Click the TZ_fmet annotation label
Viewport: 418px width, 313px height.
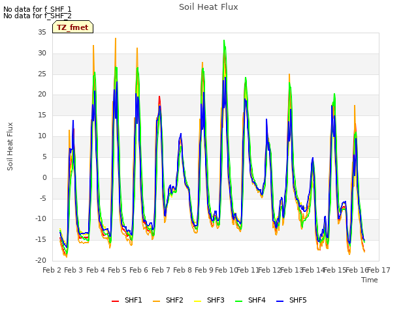(72, 27)
